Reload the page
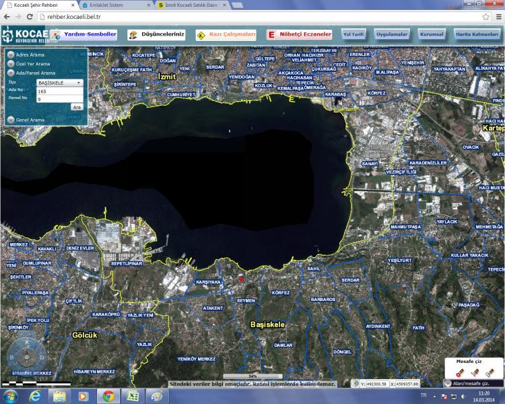The height and width of the screenshot is (404, 505). click(30, 17)
